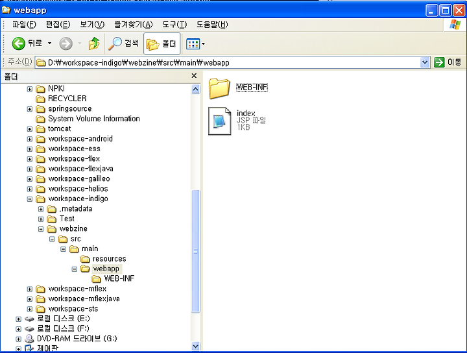Select the workspace-helios folder label
The width and height of the screenshot is (467, 353).
78,189
